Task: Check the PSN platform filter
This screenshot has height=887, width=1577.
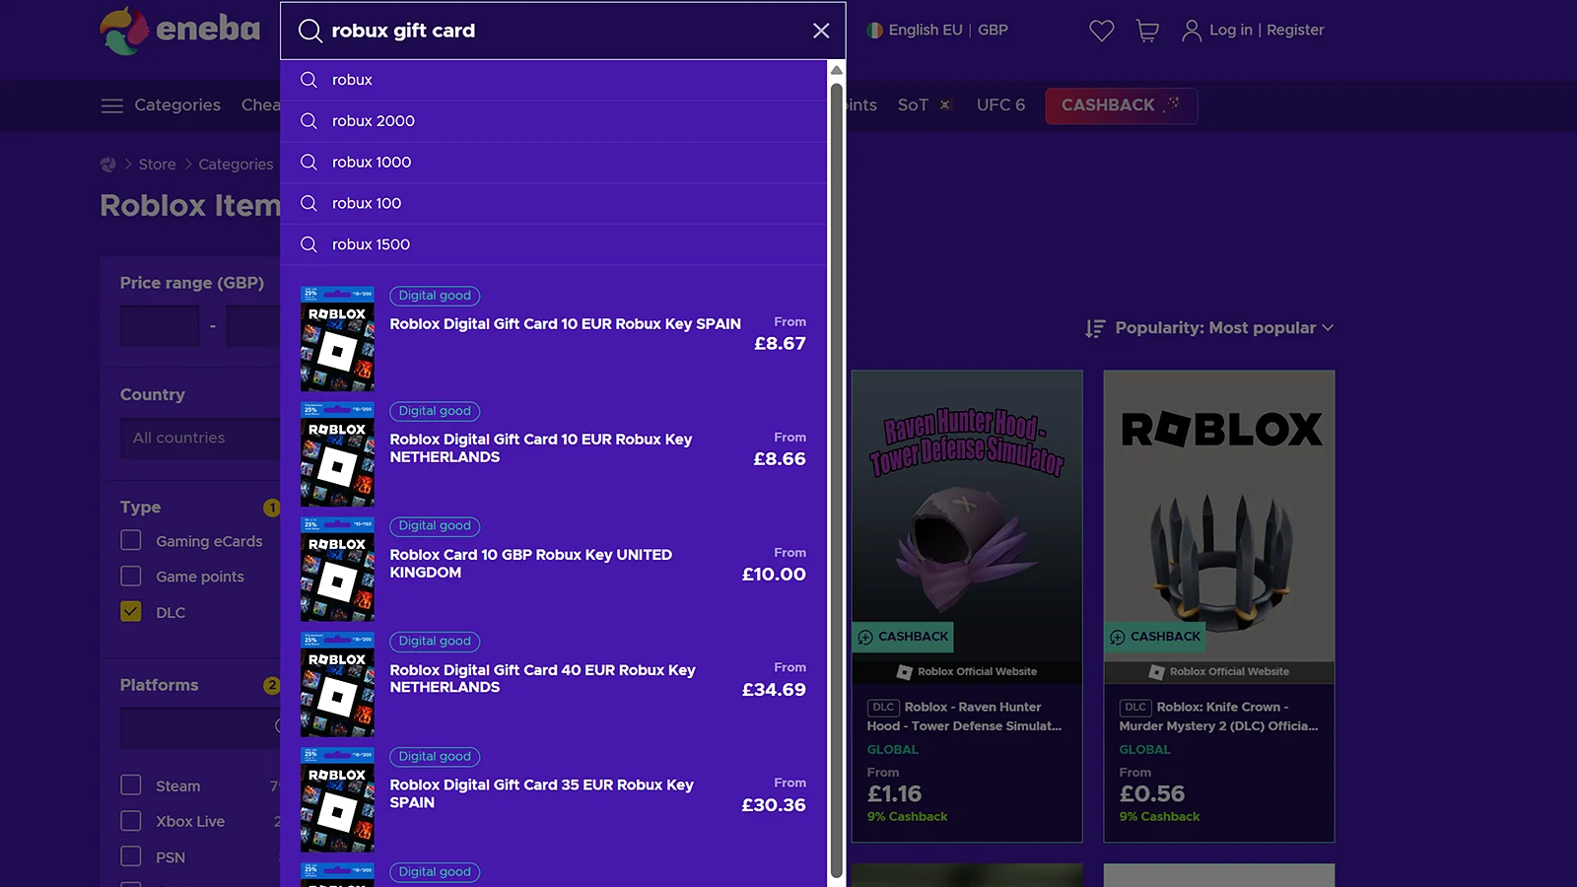Action: [131, 856]
